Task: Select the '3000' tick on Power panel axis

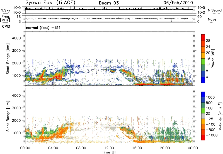Action: [16, 51]
